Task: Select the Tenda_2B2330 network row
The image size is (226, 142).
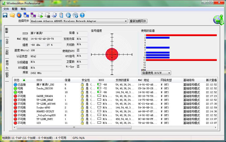Action: tap(45, 88)
